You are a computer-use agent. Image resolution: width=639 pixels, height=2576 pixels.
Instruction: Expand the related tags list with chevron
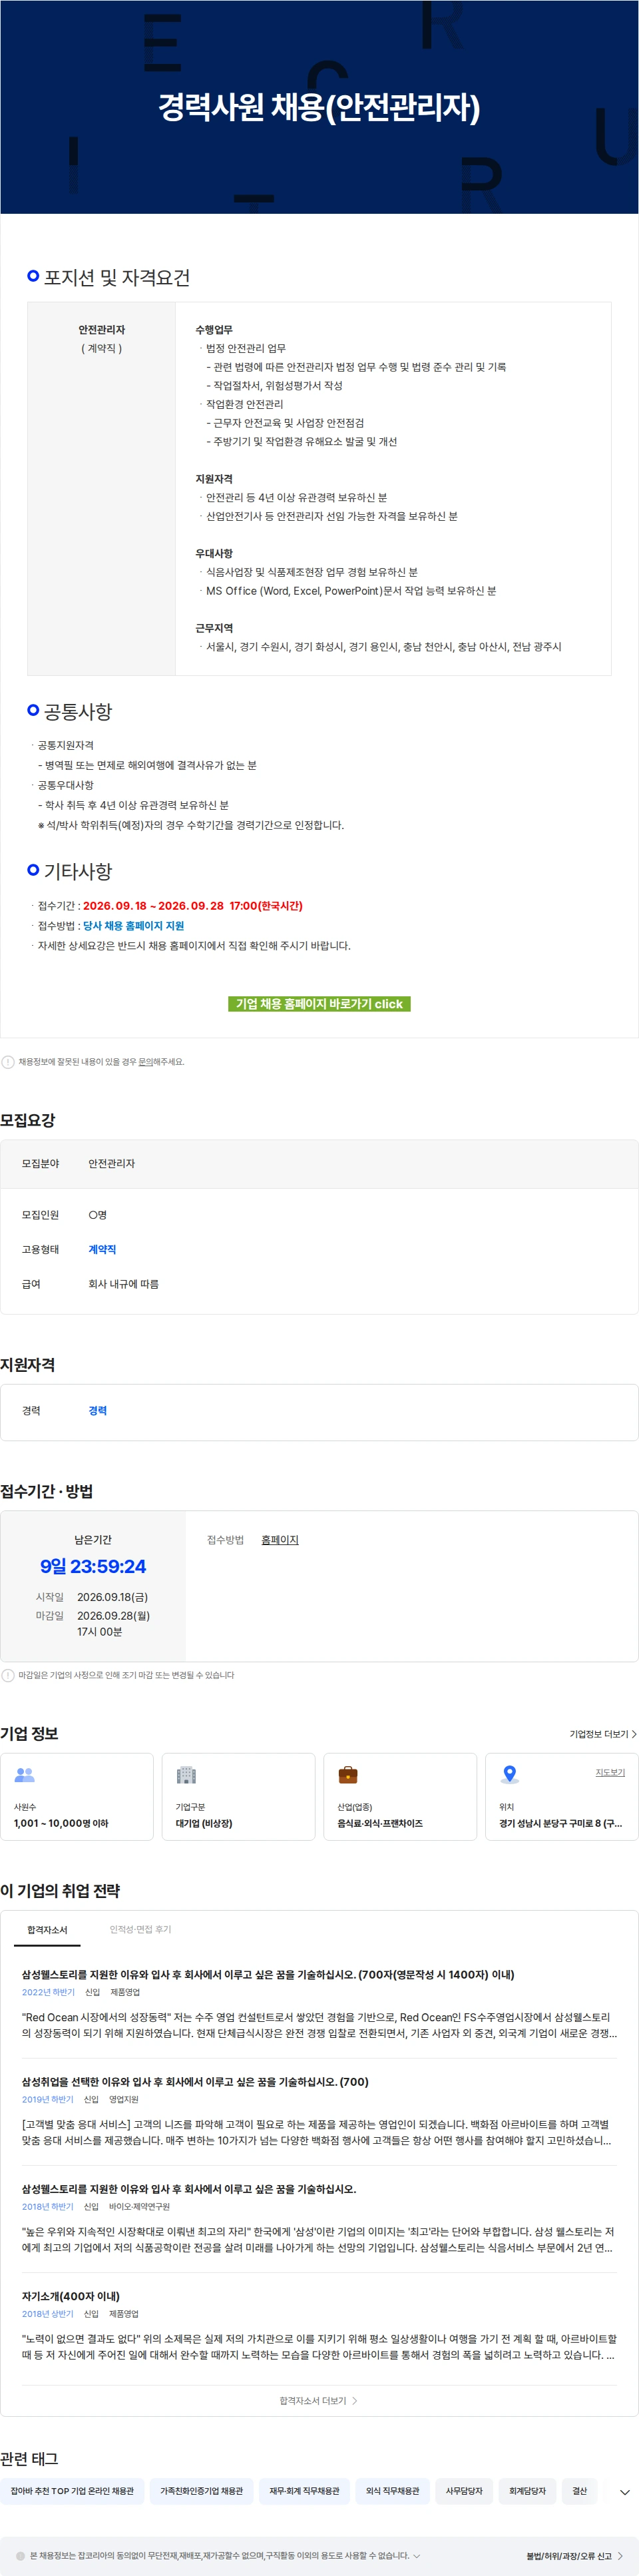pos(625,2492)
